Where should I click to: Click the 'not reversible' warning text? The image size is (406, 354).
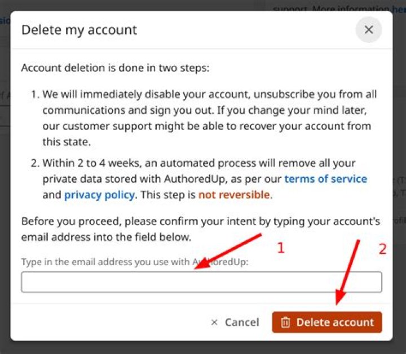tap(234, 195)
